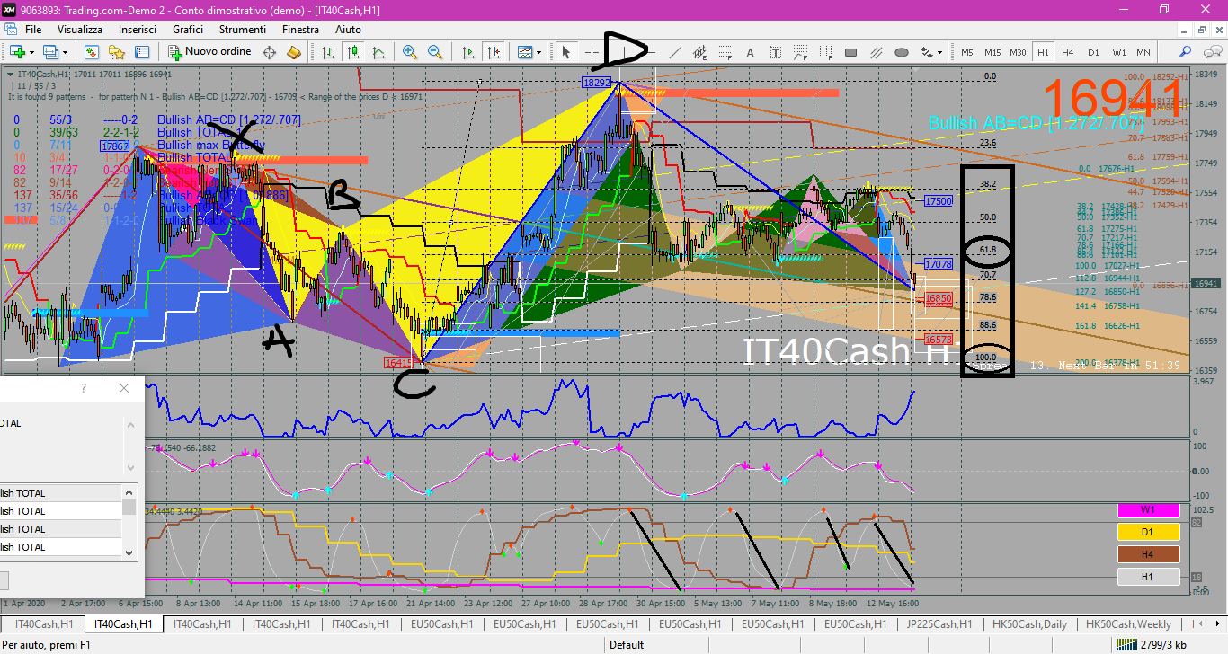Open the Aiuto menu
The height and width of the screenshot is (654, 1228).
click(x=348, y=30)
